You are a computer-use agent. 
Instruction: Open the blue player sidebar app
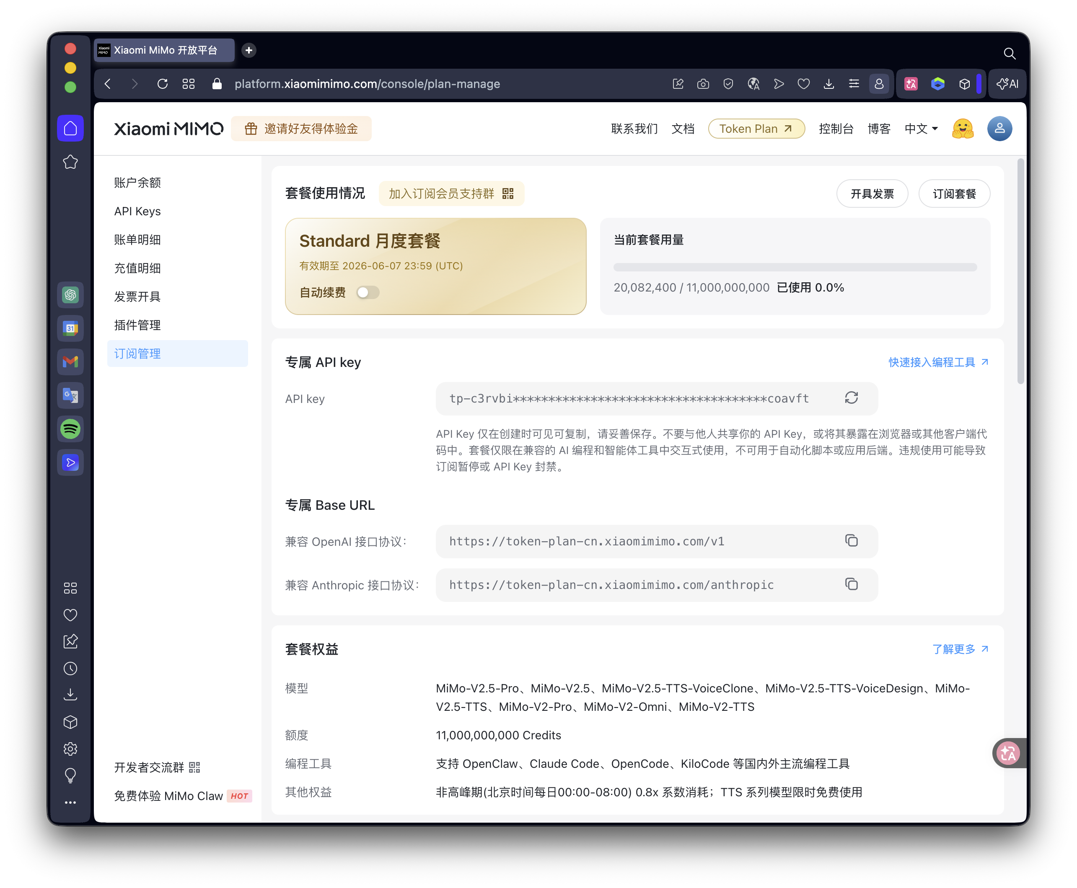pos(70,462)
